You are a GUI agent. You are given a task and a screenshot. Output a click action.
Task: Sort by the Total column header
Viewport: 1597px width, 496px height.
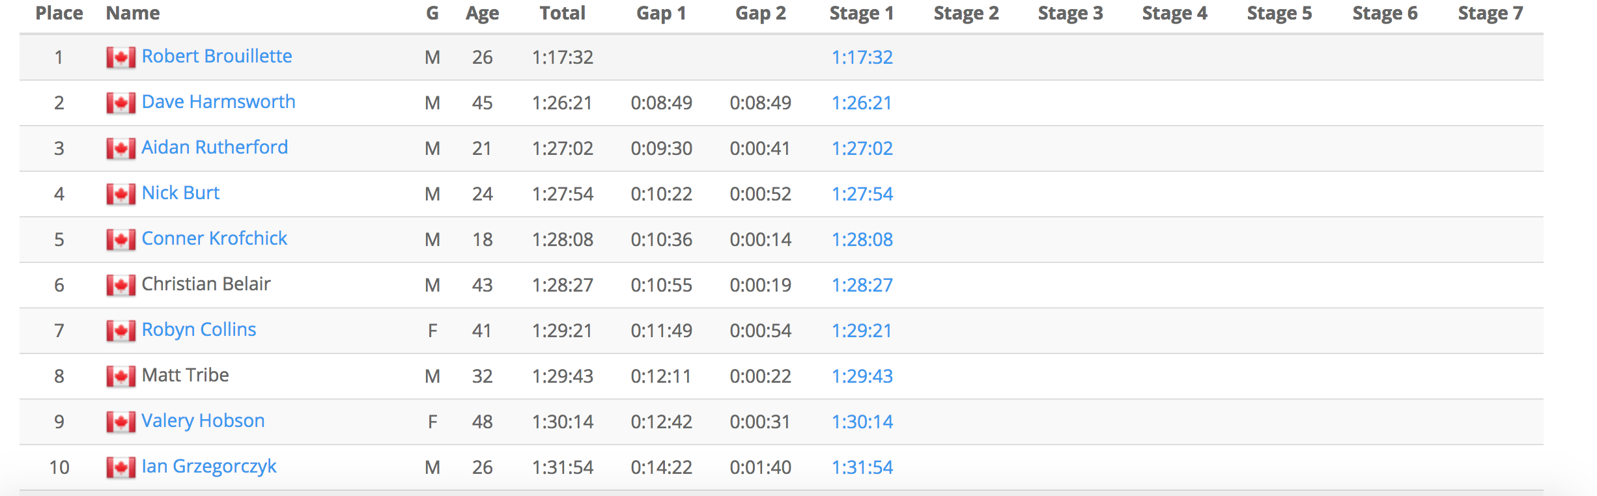(x=563, y=13)
